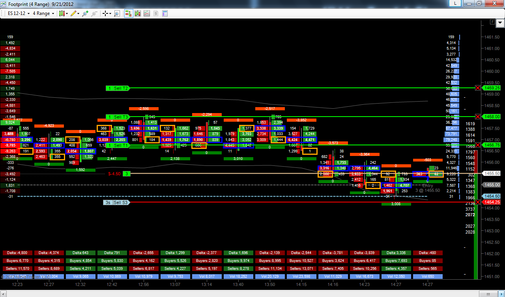This screenshot has width=505, height=297.
Task: Open the 4 Range interval dropdown
Action: [43, 13]
